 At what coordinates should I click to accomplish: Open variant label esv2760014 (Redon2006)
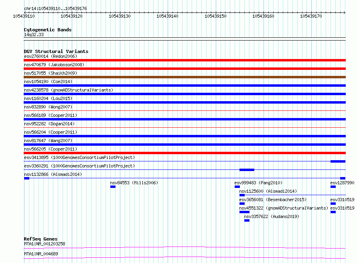coord(51,56)
